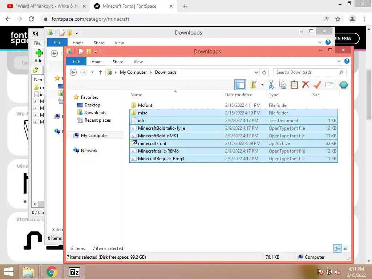
Task: Sort by Date modified column
Action: [x=239, y=95]
